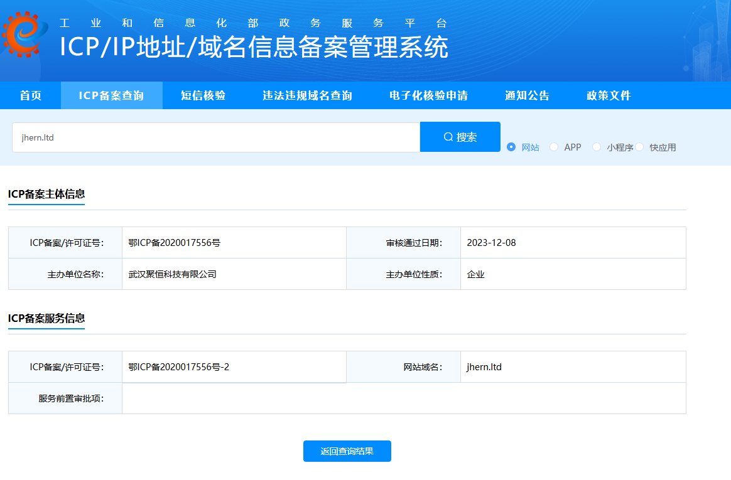731x480 pixels.
Task: Click the 主办单位名称 label
Action: [75, 274]
